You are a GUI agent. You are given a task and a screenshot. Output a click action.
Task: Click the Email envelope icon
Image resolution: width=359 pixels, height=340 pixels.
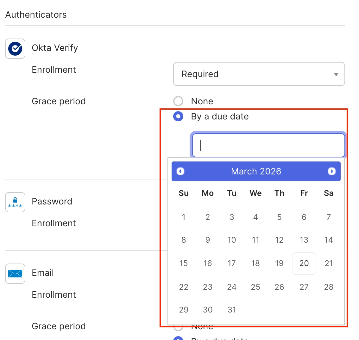(15, 274)
